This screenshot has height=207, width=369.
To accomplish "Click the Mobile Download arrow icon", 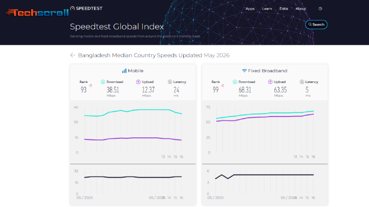I will [103, 82].
